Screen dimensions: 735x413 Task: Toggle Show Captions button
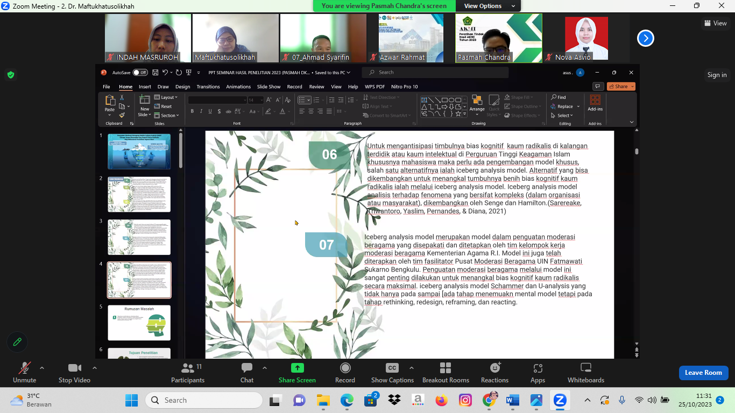tap(392, 368)
